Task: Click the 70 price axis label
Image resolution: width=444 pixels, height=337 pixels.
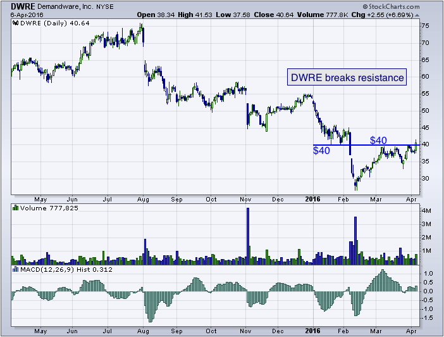Action: [425, 43]
